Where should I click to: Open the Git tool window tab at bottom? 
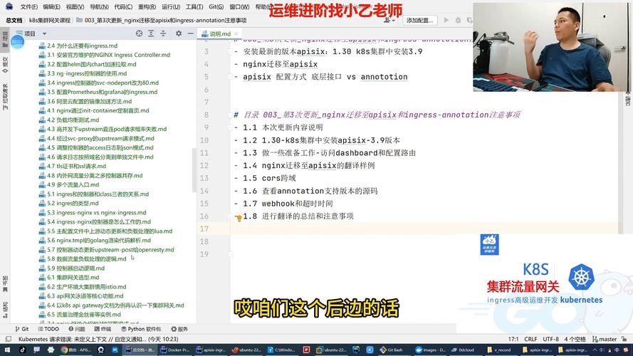[x=22, y=329]
